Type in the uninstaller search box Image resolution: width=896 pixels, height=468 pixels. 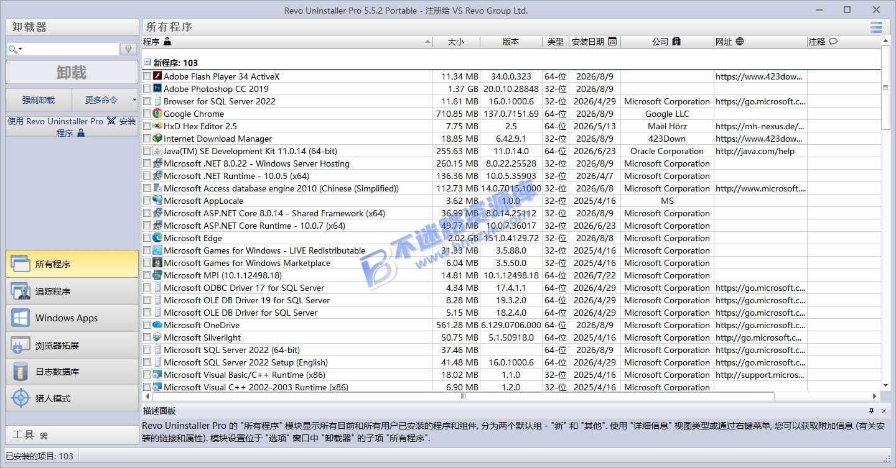[70, 49]
